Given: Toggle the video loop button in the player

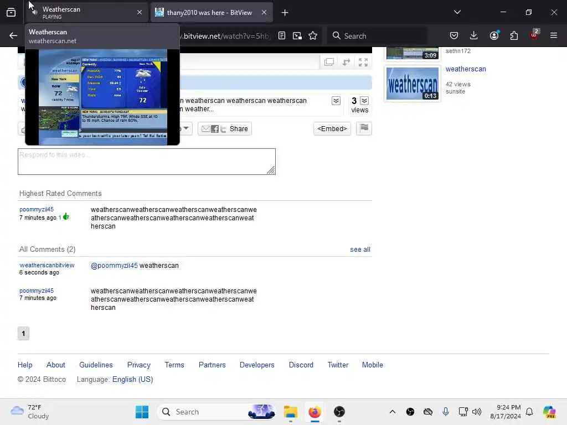Looking at the screenshot, I should 347,62.
